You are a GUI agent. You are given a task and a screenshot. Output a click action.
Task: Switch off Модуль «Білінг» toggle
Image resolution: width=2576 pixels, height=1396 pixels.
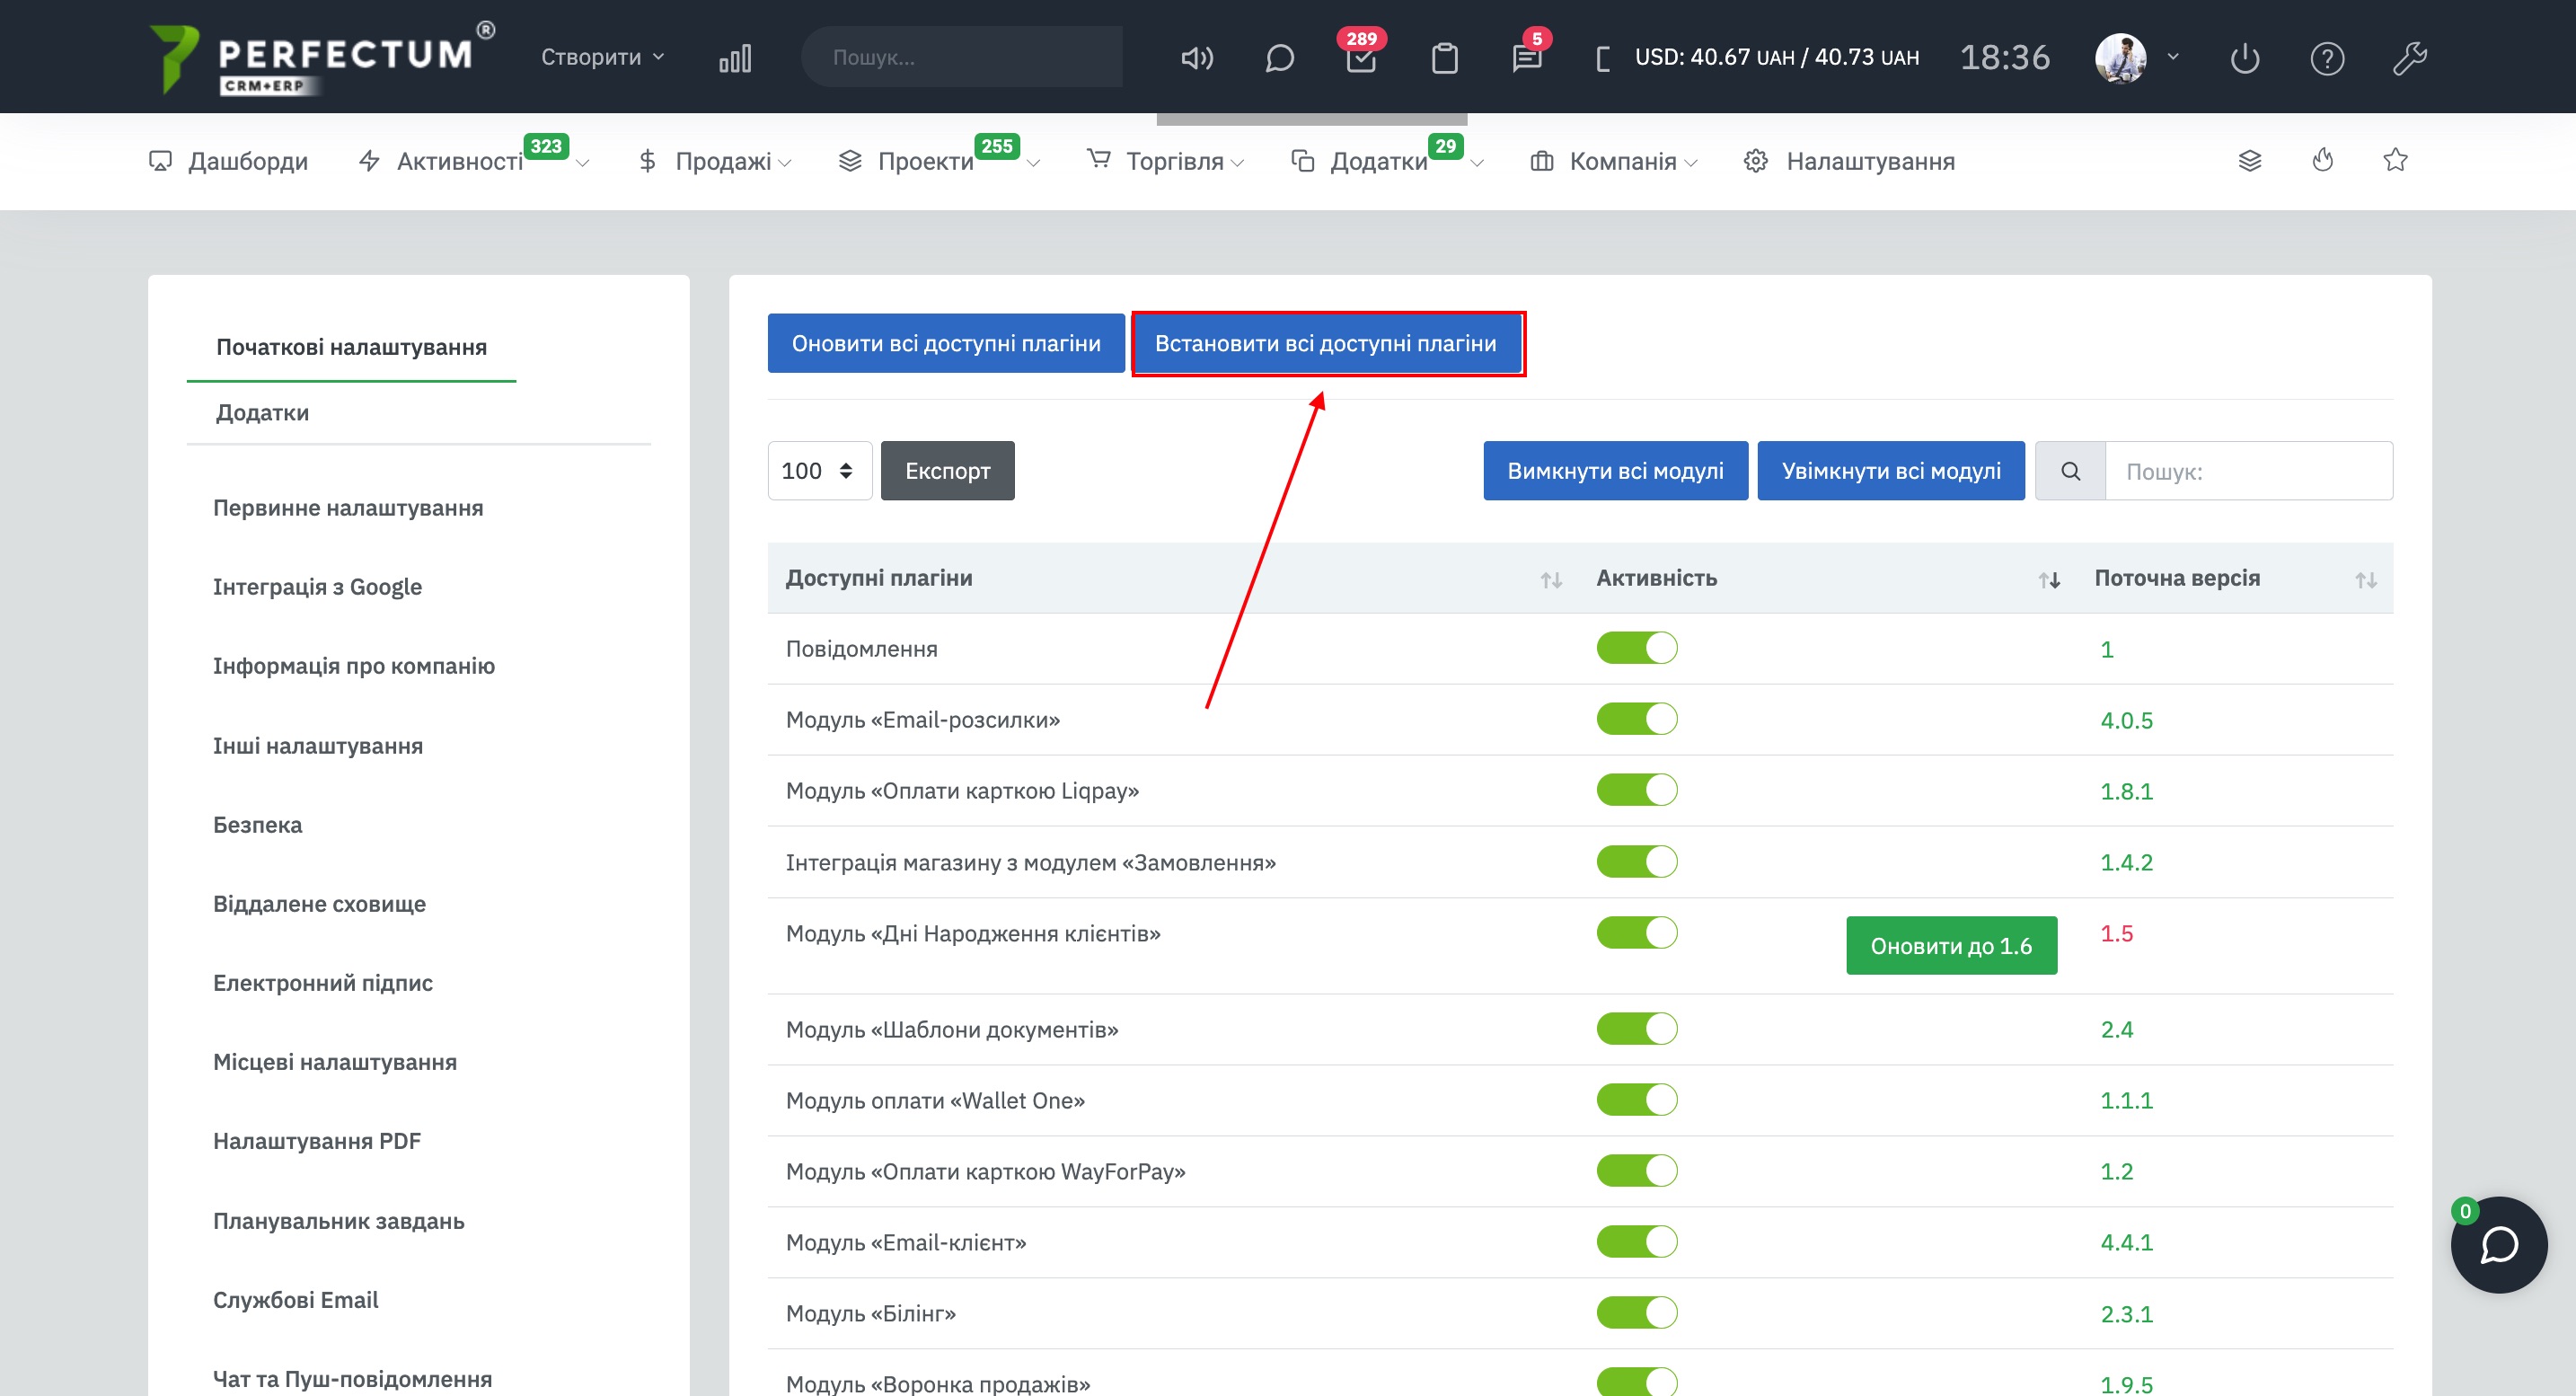point(1636,1312)
